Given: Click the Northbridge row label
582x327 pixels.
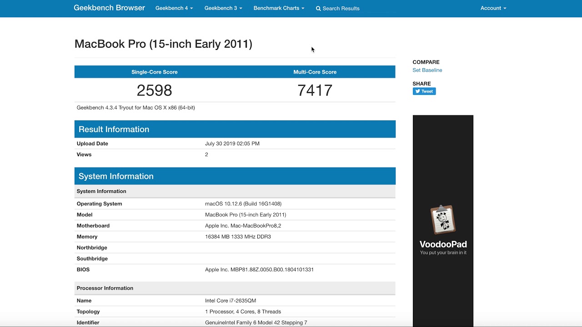Looking at the screenshot, I should tap(92, 248).
